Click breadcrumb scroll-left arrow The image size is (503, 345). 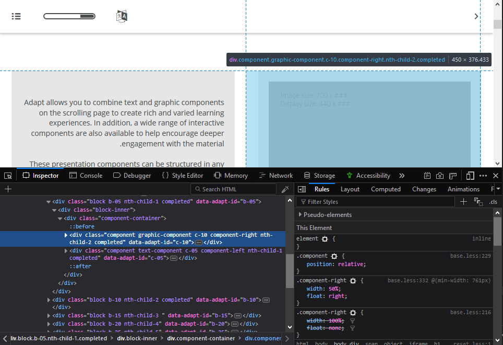pos(5,338)
